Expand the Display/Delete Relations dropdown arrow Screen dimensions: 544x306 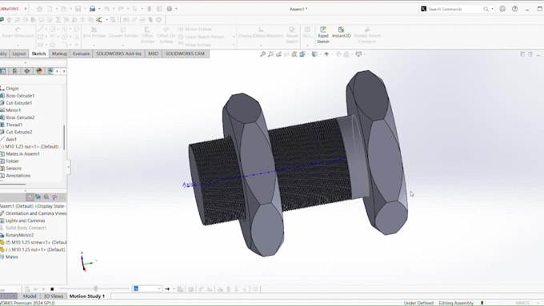(x=261, y=45)
